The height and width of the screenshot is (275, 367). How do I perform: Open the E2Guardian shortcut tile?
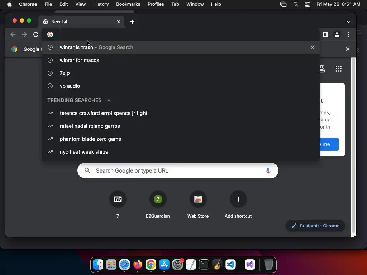click(158, 204)
